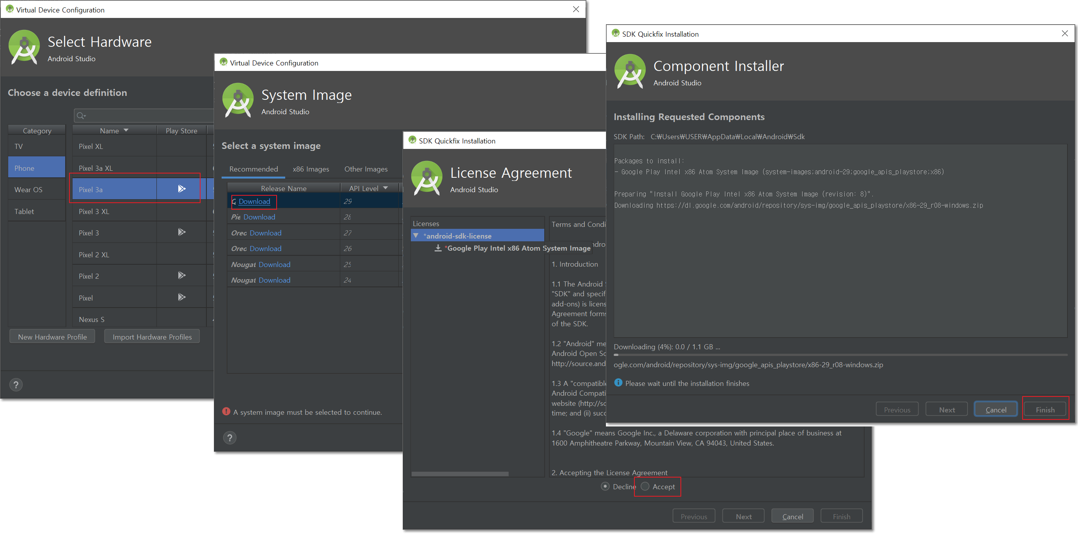Viewport: 1078px width, 536px height.
Task: Sort devices by the Name column arrow
Action: 126,131
